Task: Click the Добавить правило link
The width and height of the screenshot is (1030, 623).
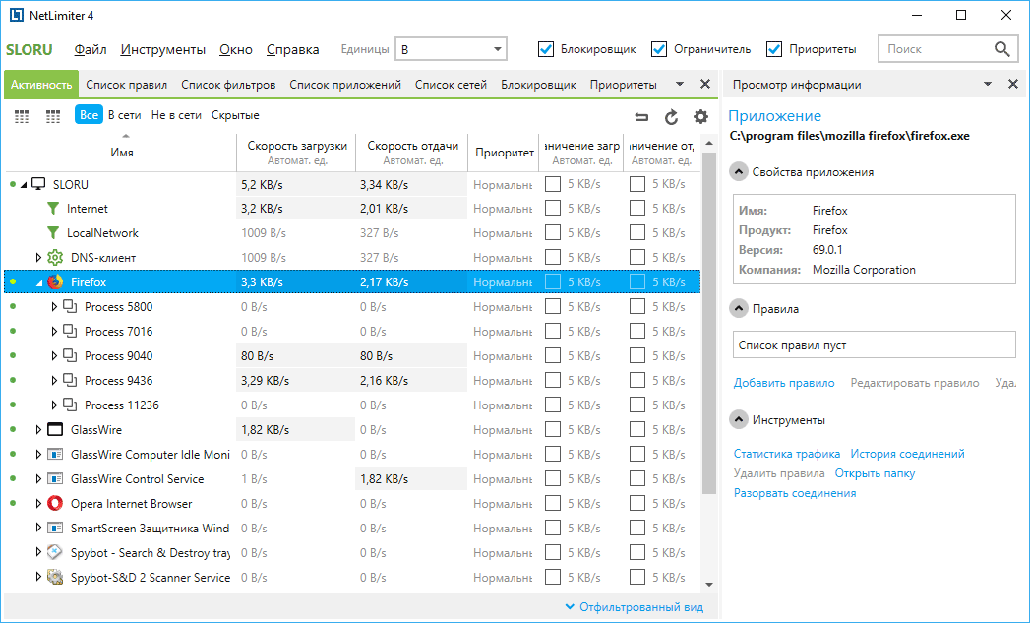Action: coord(784,383)
